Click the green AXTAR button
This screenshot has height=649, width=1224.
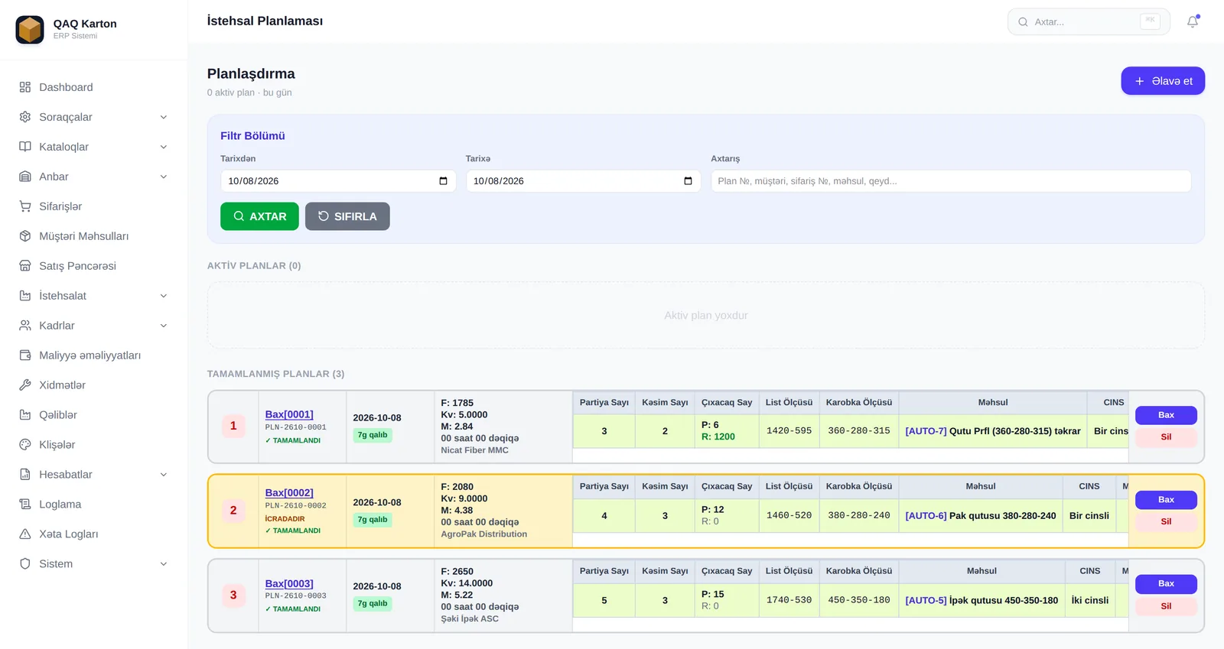pos(259,216)
